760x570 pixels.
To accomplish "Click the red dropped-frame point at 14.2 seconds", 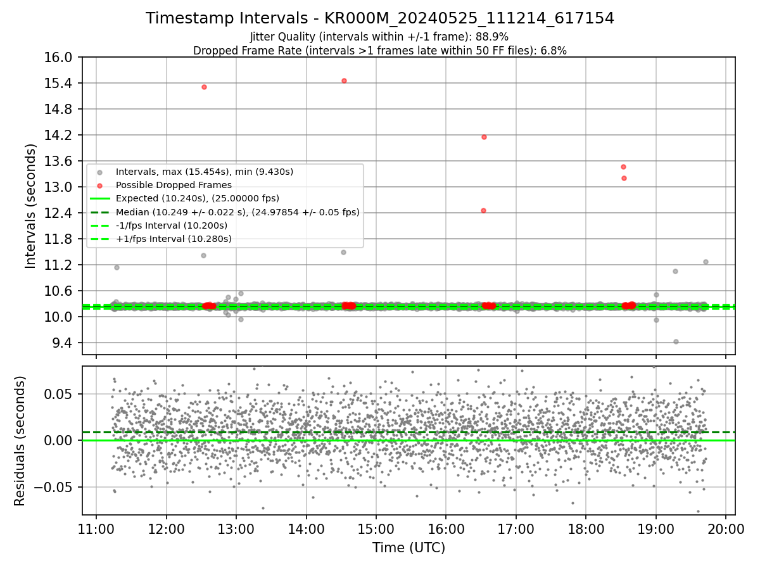I will (484, 137).
